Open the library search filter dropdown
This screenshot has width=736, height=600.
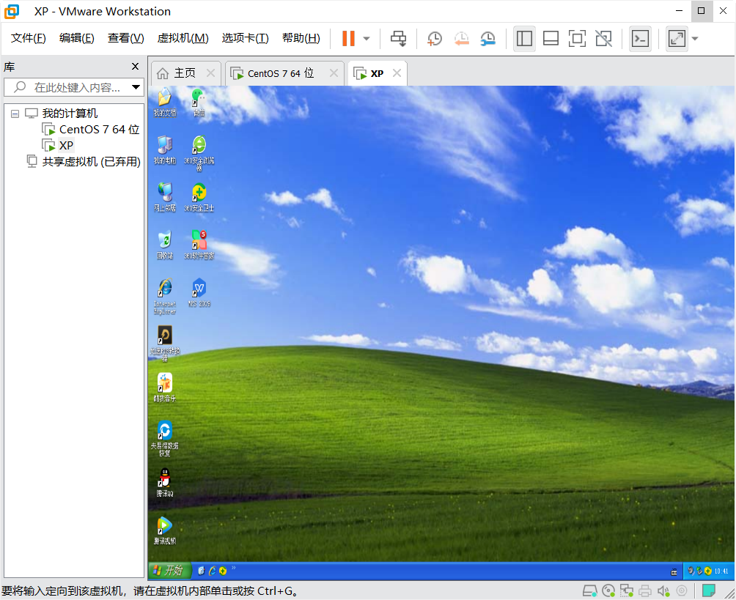[x=136, y=87]
